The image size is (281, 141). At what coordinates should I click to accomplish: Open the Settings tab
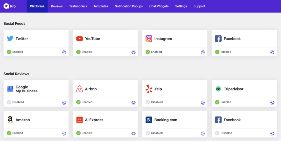181,6
